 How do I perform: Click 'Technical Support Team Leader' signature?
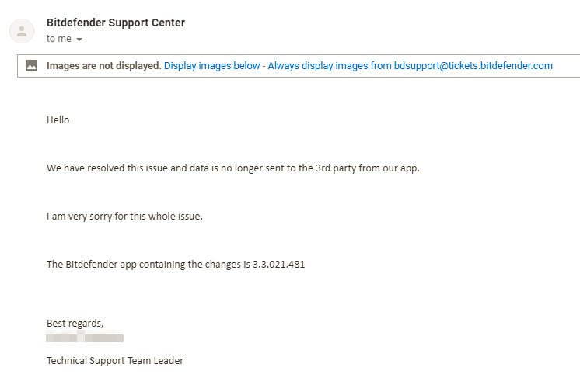(115, 360)
